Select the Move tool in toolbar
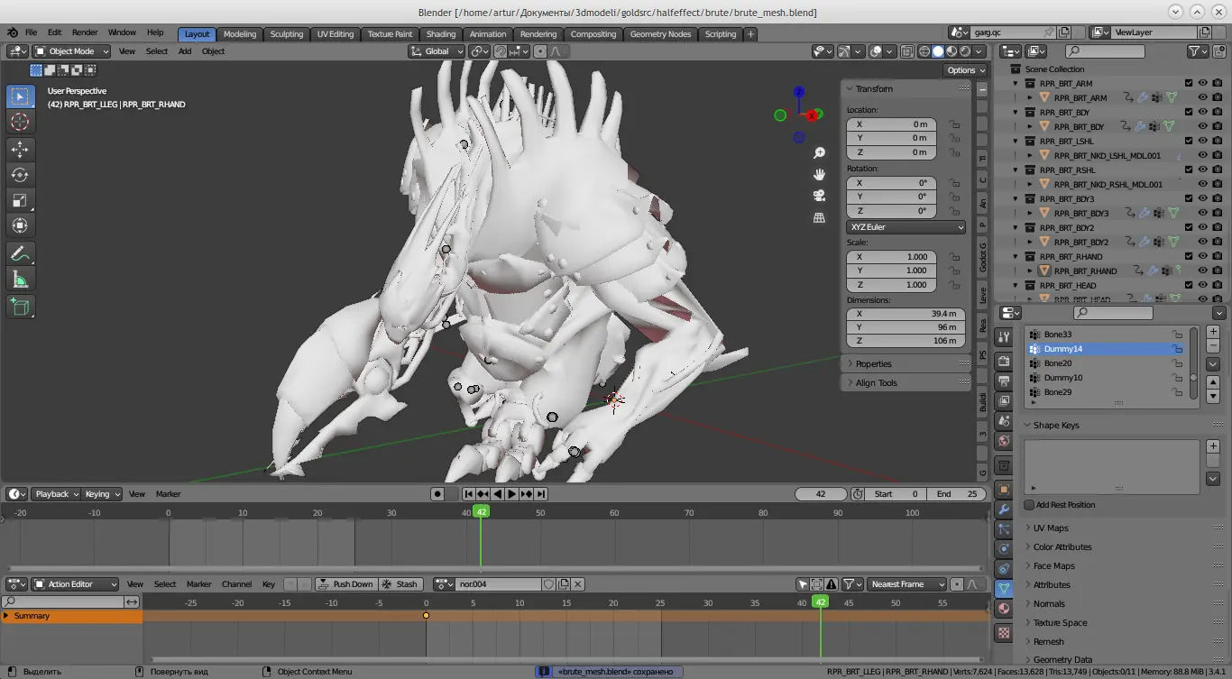Screen dimensions: 1232x679 tap(20, 149)
